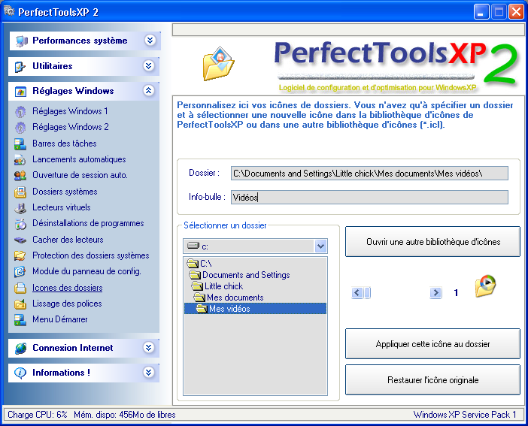Click Restaurer l'icône originale button

click(x=432, y=380)
